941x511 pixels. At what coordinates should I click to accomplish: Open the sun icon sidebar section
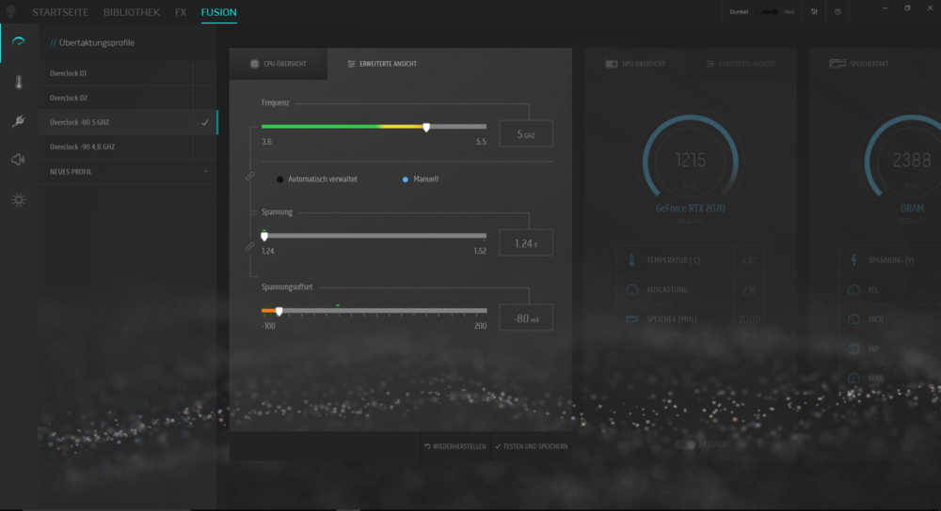click(x=18, y=200)
